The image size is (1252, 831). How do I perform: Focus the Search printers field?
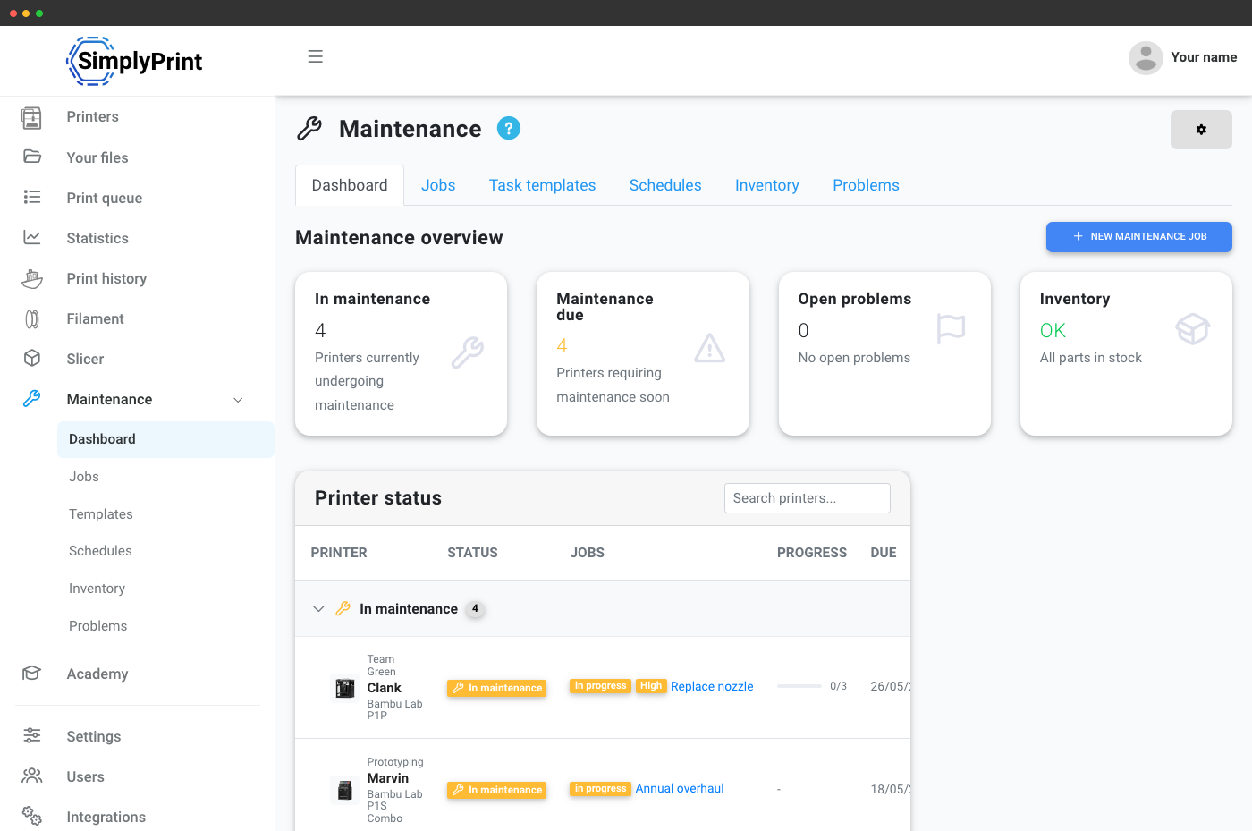[808, 498]
